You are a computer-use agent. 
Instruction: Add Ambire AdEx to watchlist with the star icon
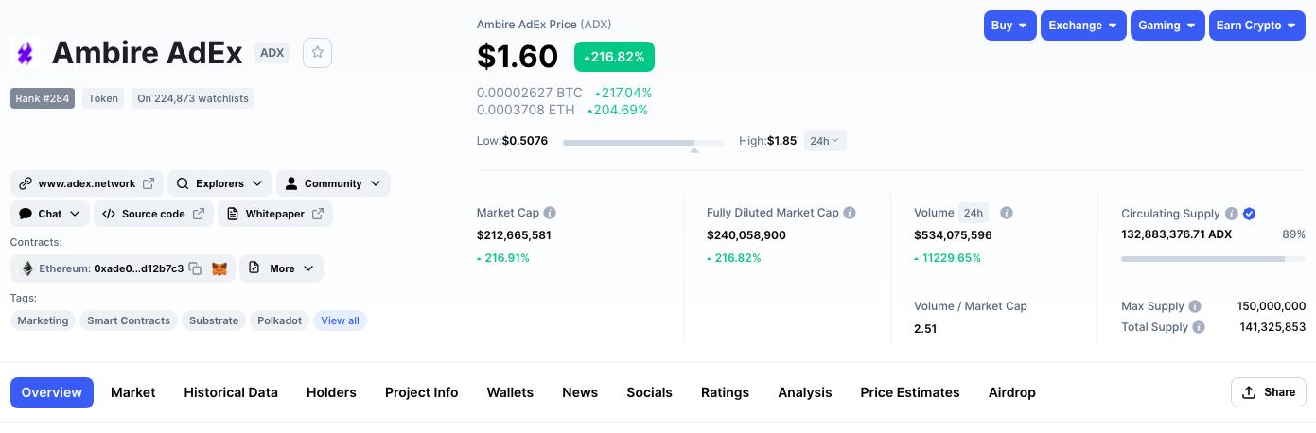click(x=317, y=53)
